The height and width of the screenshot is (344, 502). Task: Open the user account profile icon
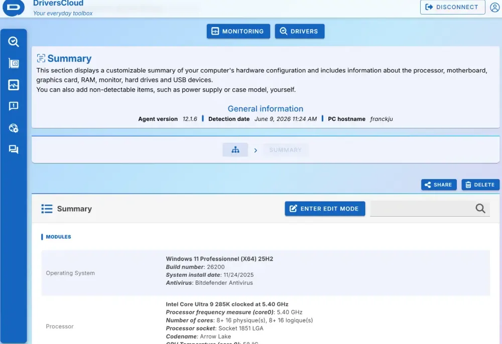coord(494,7)
